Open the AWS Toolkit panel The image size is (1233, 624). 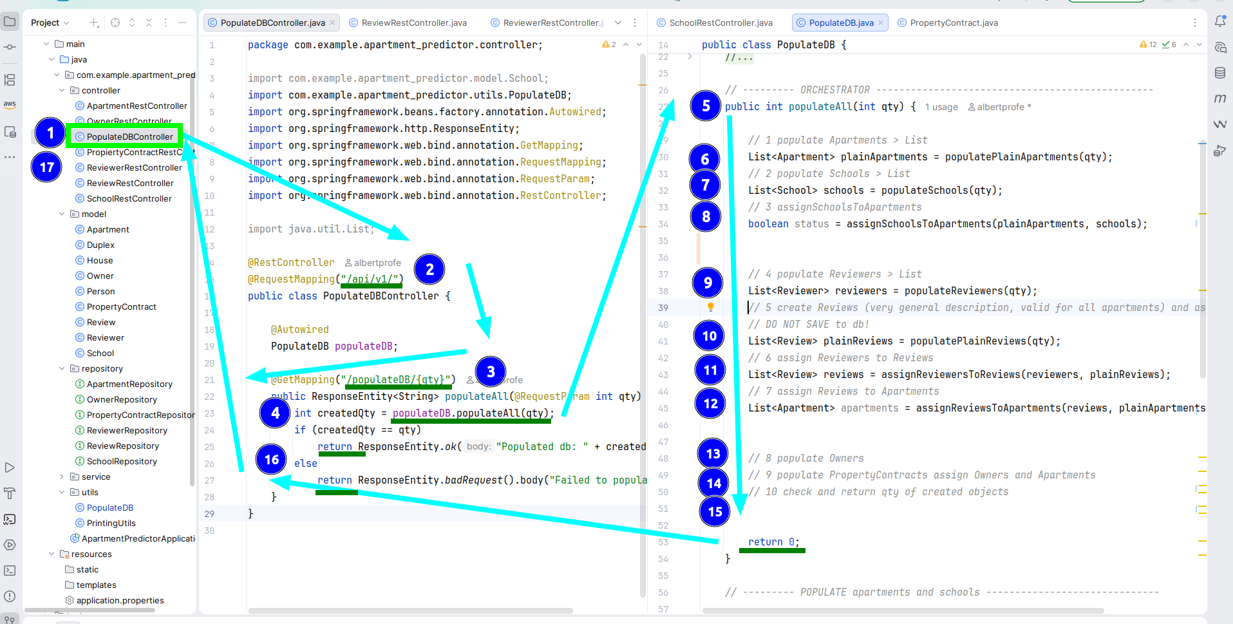[x=10, y=104]
